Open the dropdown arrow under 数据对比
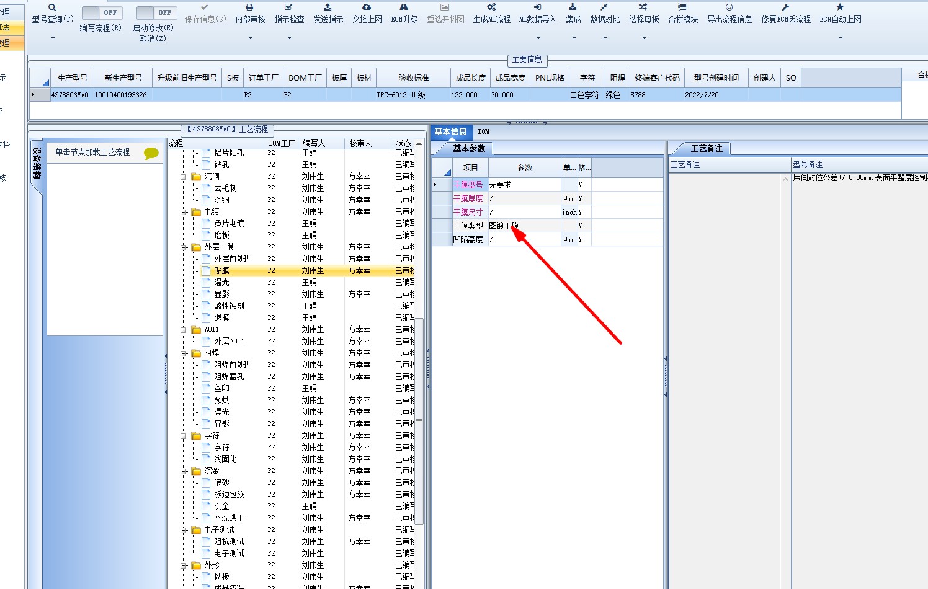 (x=605, y=38)
